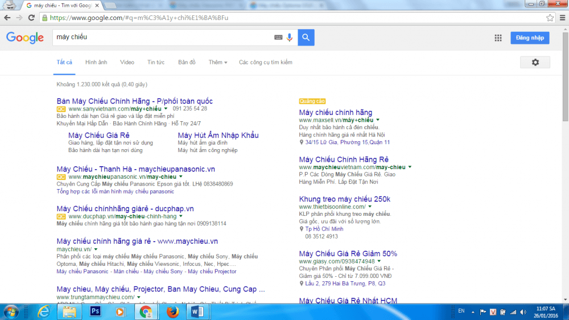This screenshot has height=320, width=569.
Task: Open 'Tổng hợp các lỗi màn hình máy chiếu panasonic'
Action: click(x=116, y=191)
